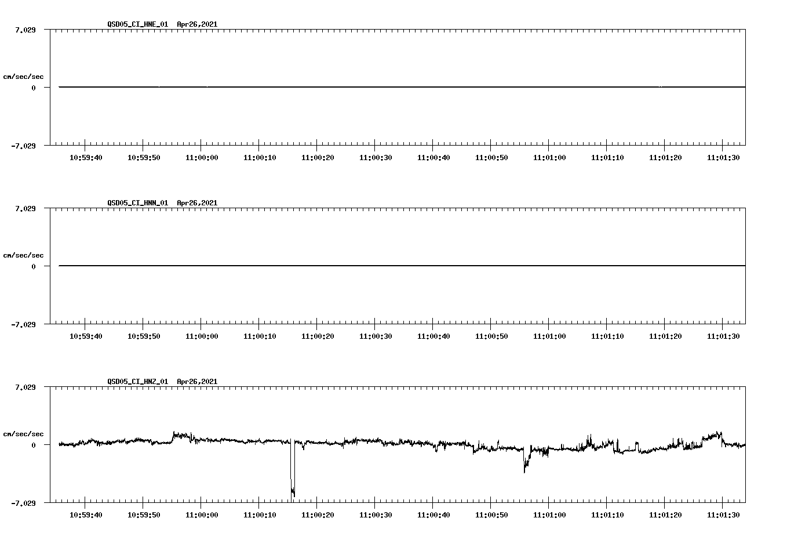This screenshot has height=536, width=787.
Task: Click the cm/sec/sec unit label on bottom plot
Action: (x=23, y=433)
